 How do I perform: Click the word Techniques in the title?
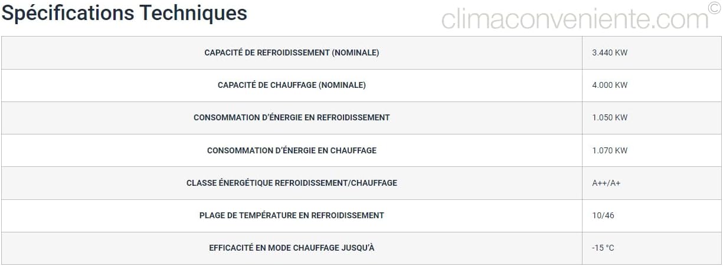(193, 13)
